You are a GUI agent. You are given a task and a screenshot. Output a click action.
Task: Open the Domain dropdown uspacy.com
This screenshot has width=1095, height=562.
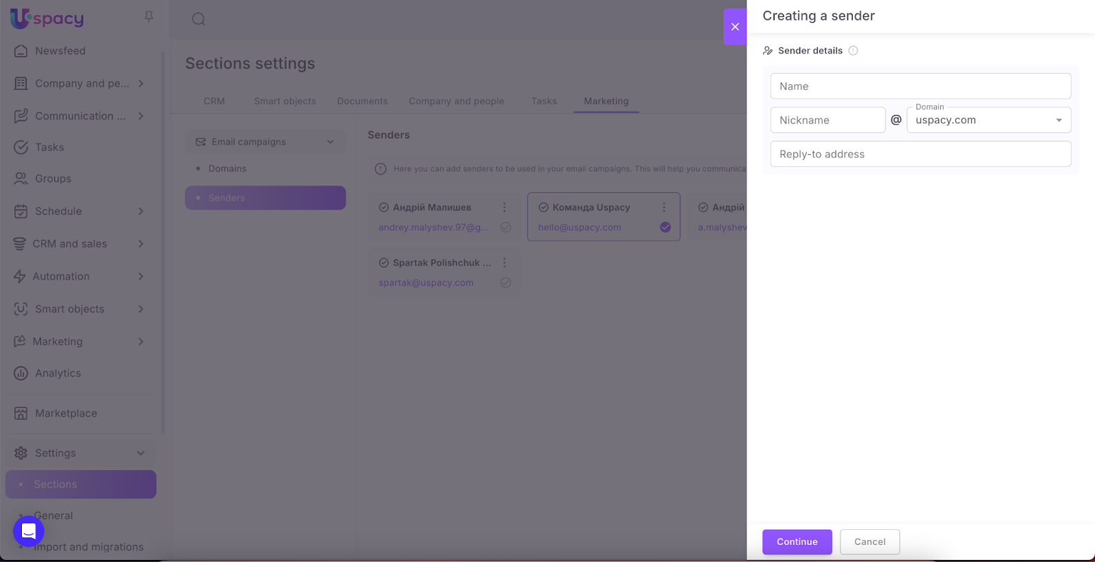click(x=988, y=120)
